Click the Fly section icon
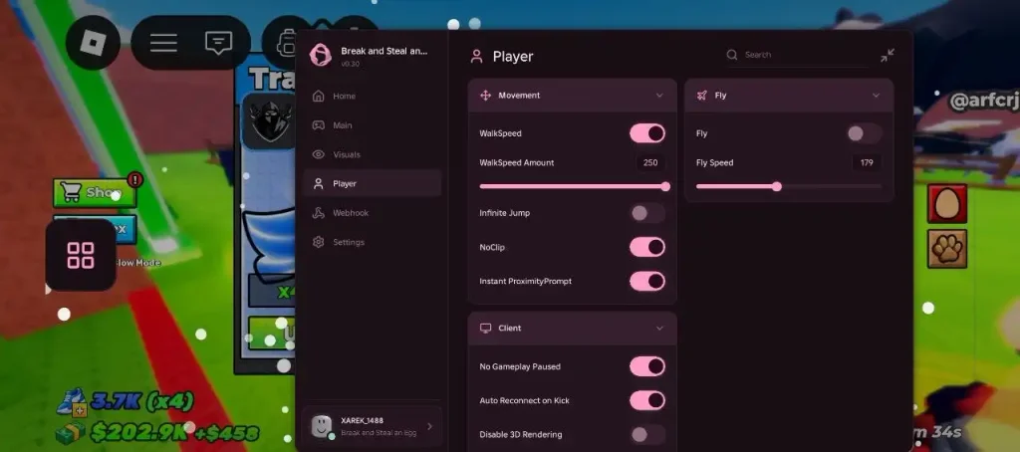 click(x=702, y=96)
